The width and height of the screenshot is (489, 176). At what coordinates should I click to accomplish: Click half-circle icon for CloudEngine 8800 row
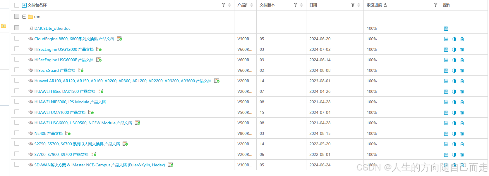point(454,39)
